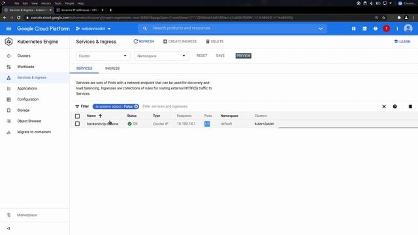The height and width of the screenshot is (235, 418).
Task: Open the backend-cip-service link
Action: [103, 124]
